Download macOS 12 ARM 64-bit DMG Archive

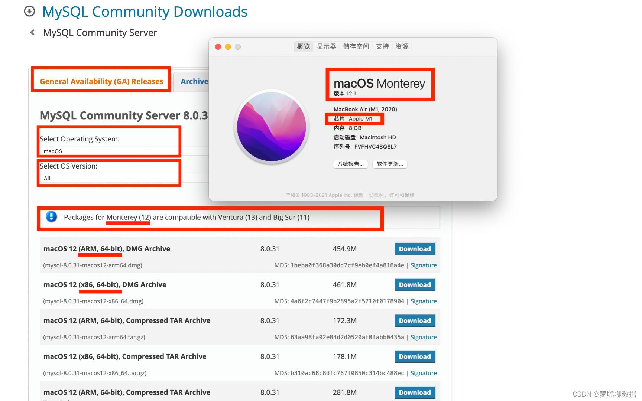pos(415,249)
